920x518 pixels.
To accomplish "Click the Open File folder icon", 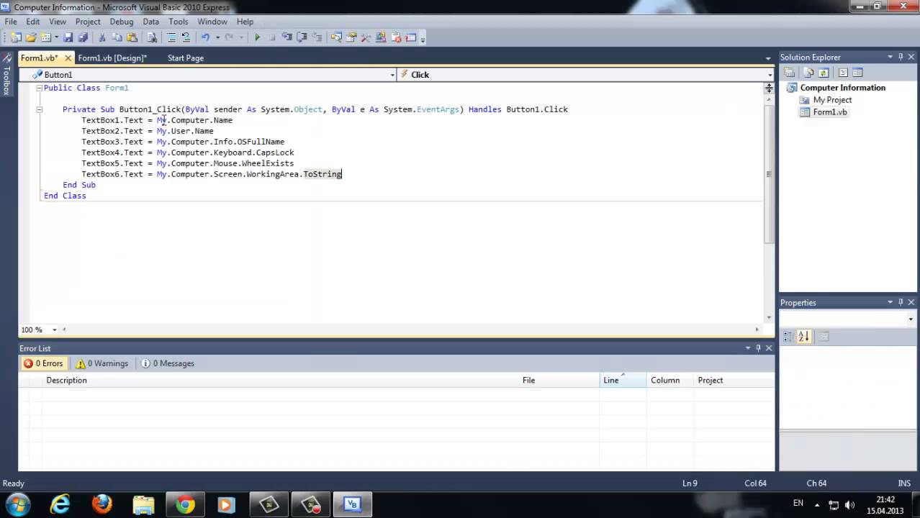I will click(31, 37).
